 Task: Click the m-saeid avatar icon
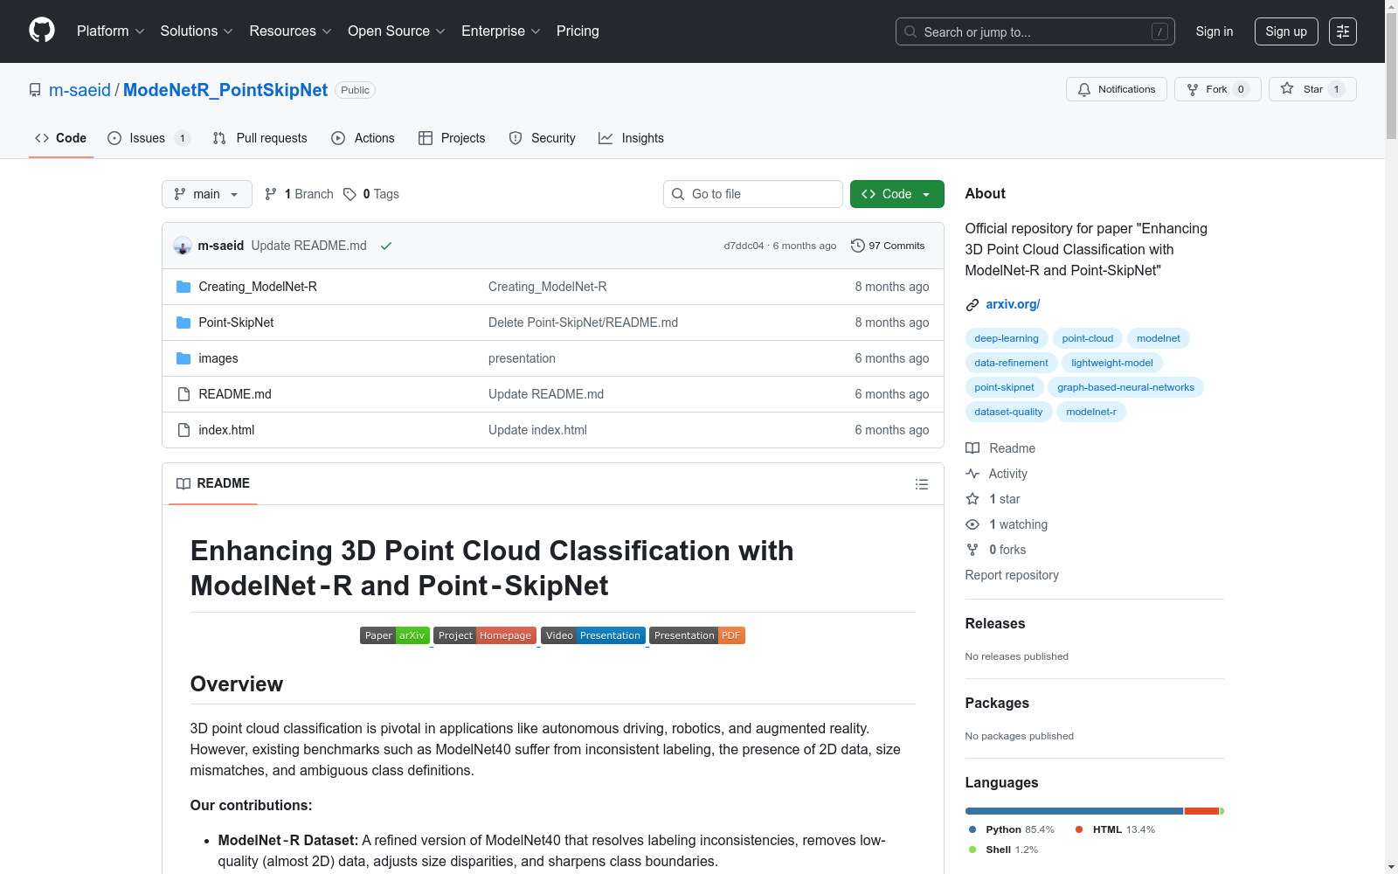(x=183, y=246)
